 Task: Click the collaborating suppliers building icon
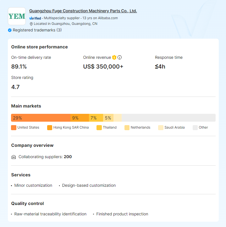tap(14, 157)
